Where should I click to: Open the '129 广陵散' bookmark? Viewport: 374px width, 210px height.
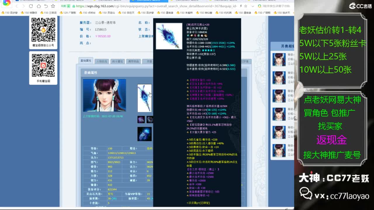click(67, 13)
